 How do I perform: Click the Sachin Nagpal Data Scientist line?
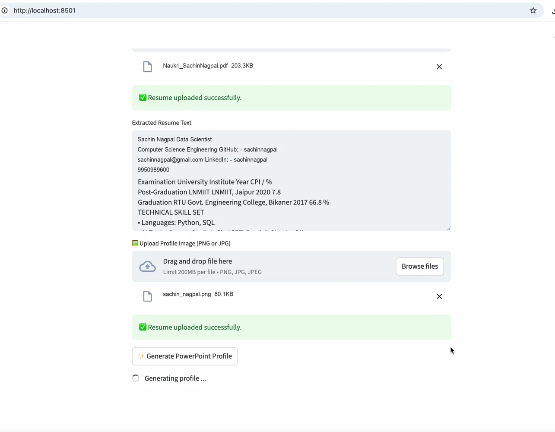[x=174, y=140]
